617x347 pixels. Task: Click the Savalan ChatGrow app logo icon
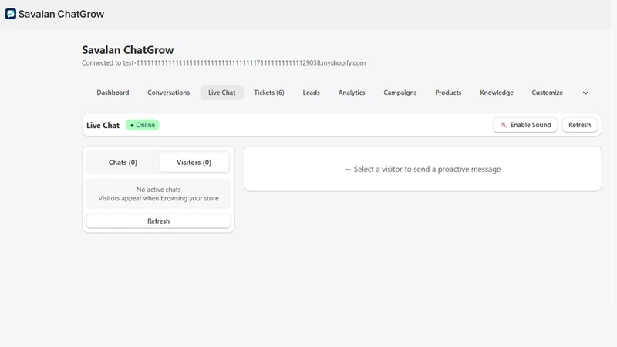point(11,14)
